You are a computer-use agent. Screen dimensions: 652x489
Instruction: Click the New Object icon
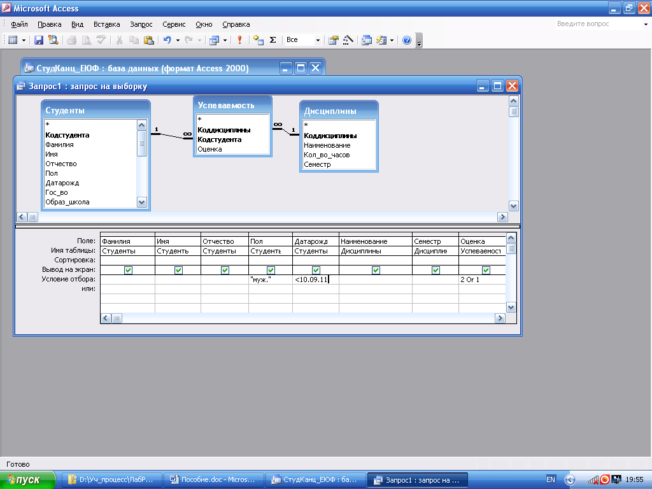point(381,40)
